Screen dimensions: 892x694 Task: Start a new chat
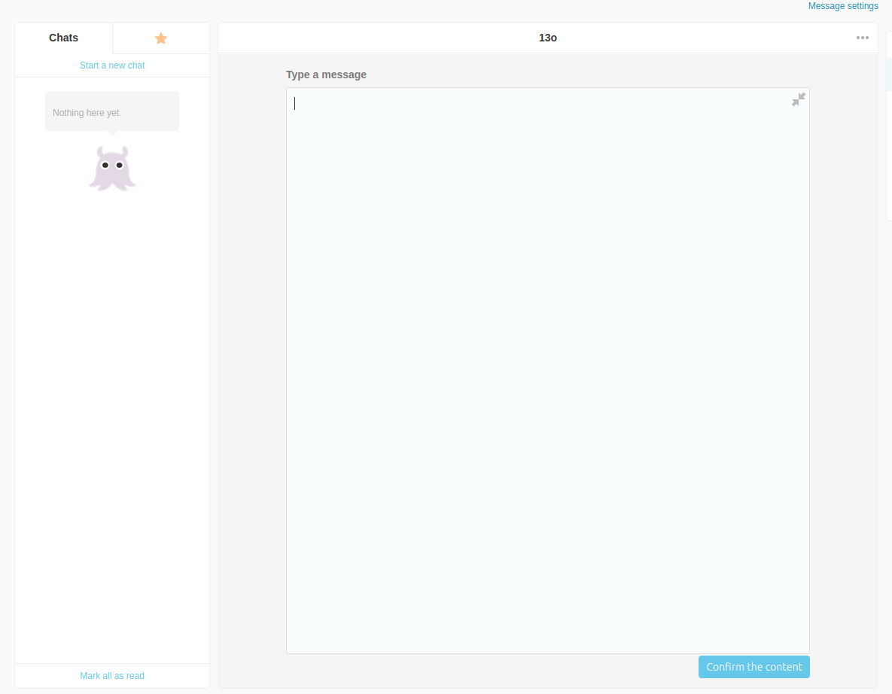(x=112, y=65)
